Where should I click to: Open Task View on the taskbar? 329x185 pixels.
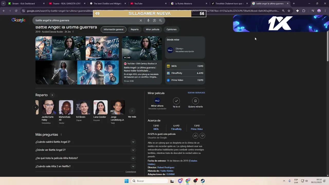pos(172,181)
